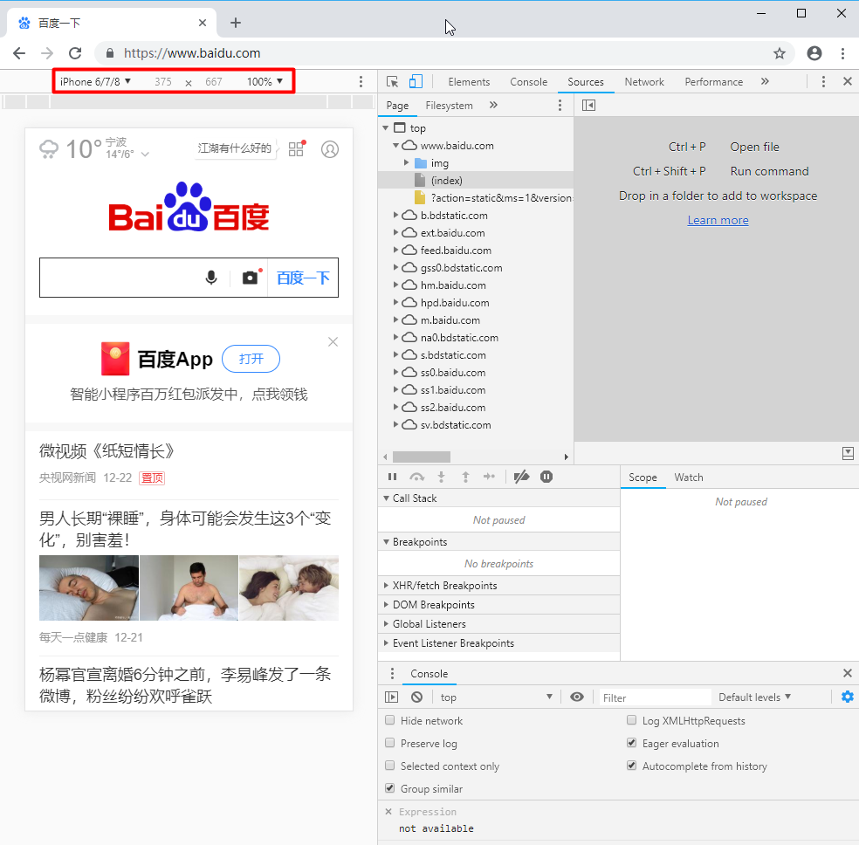Close the DevTools panel

pos(847,81)
